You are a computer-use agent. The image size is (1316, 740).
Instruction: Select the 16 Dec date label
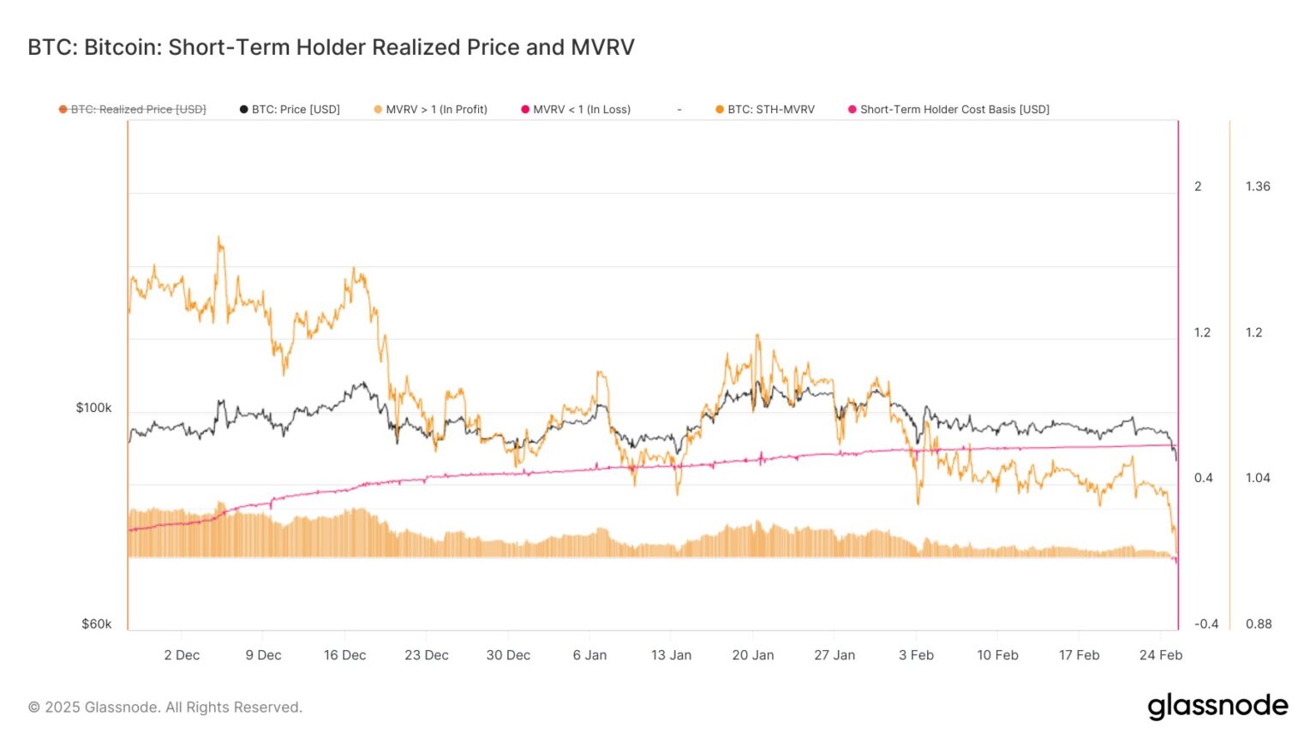coord(344,655)
